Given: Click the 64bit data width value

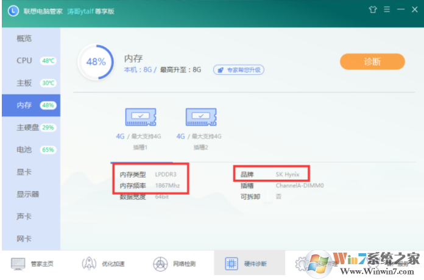Looking at the screenshot, I should tap(161, 197).
